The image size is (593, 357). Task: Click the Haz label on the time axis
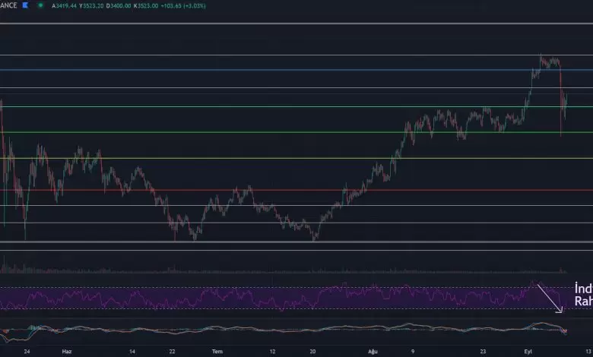tap(67, 352)
